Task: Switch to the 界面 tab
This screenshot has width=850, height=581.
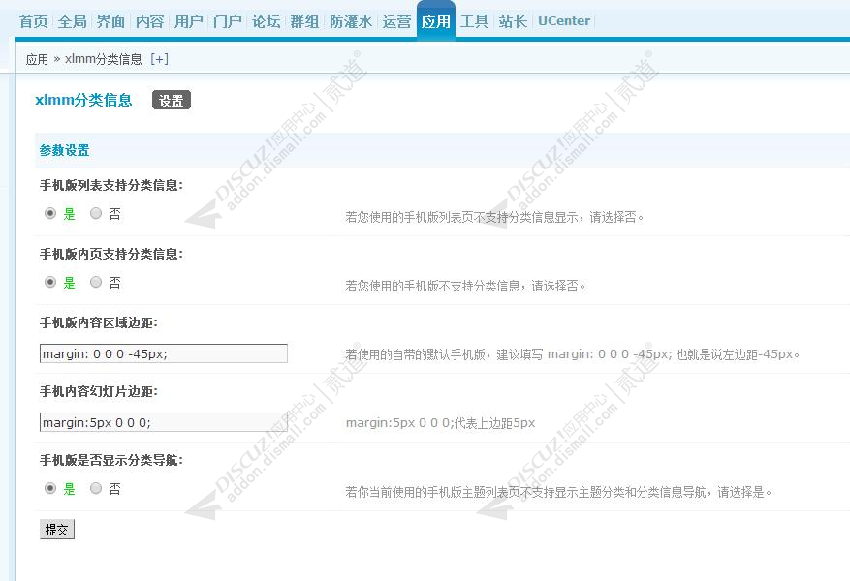Action: (110, 21)
